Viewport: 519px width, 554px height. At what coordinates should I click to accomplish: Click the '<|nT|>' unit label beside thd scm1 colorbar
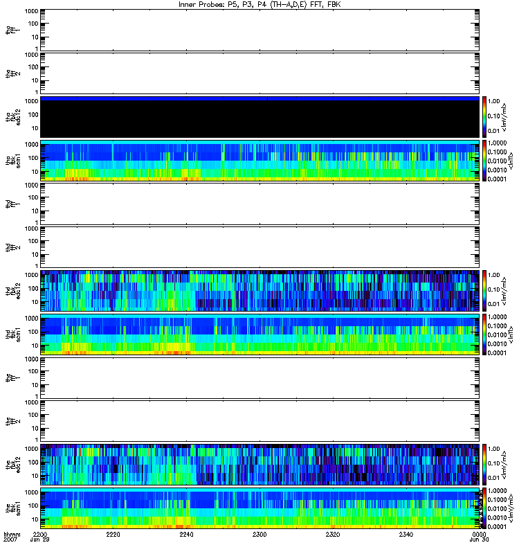tap(511, 334)
